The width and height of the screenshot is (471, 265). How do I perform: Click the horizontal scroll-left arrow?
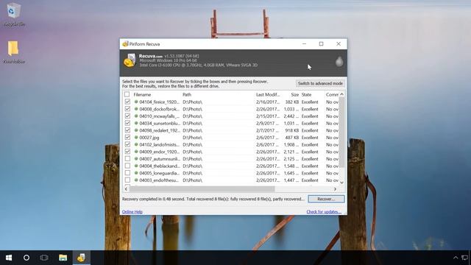coord(126,189)
